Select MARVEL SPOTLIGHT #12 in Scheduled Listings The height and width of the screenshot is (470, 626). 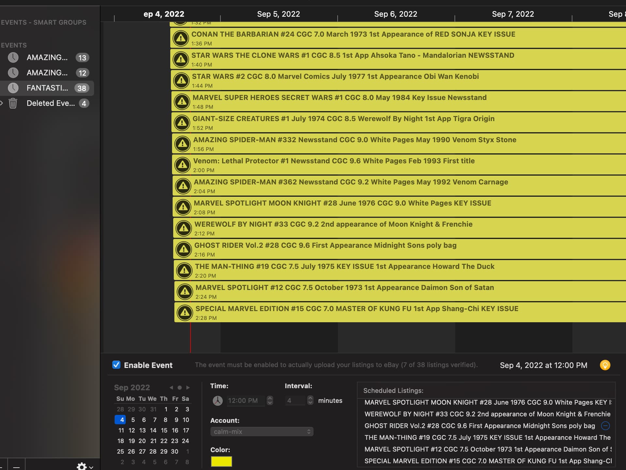pos(488,449)
